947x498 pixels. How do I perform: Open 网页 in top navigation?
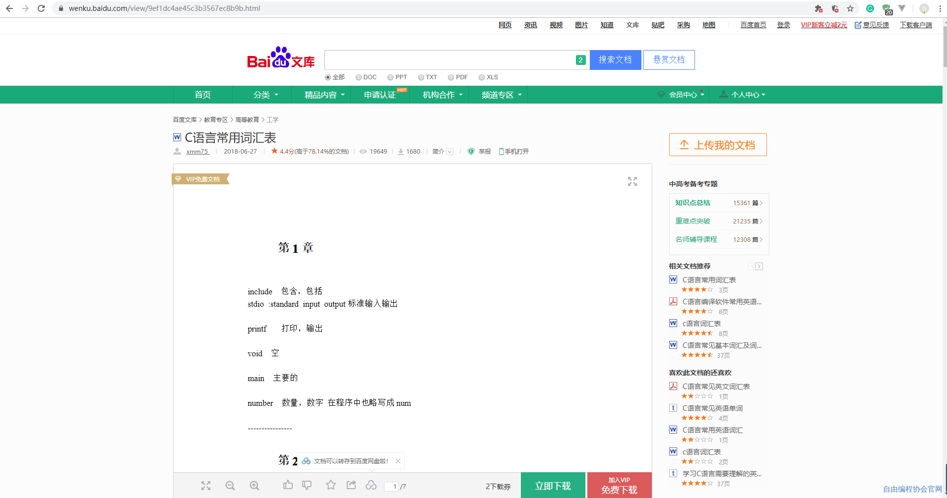pyautogui.click(x=505, y=25)
